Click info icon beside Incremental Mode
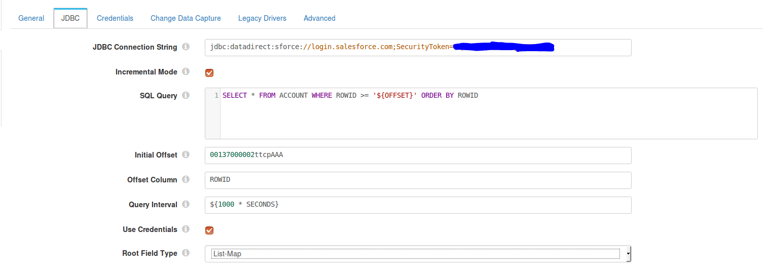This screenshot has width=770, height=270. [186, 72]
